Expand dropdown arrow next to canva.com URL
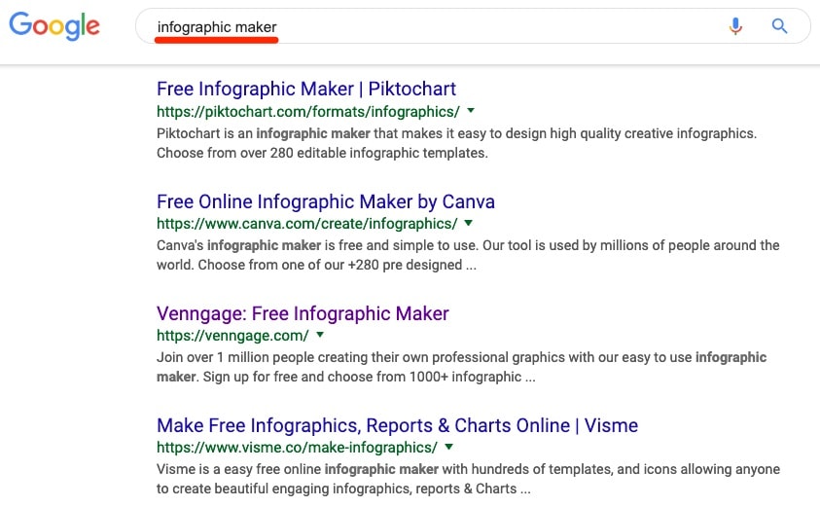 [469, 223]
